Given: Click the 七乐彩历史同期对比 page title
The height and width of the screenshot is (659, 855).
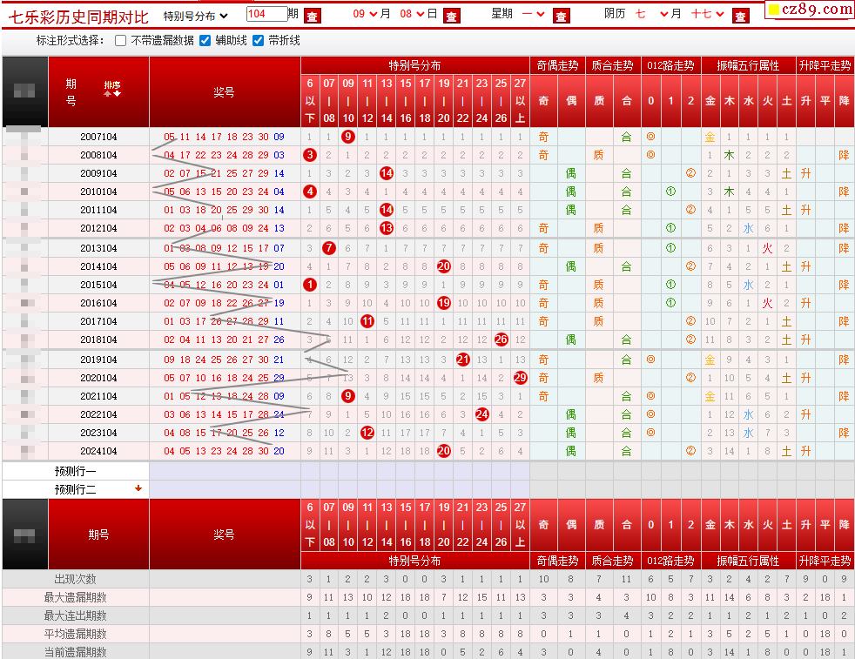Looking at the screenshot, I should click(x=78, y=17).
